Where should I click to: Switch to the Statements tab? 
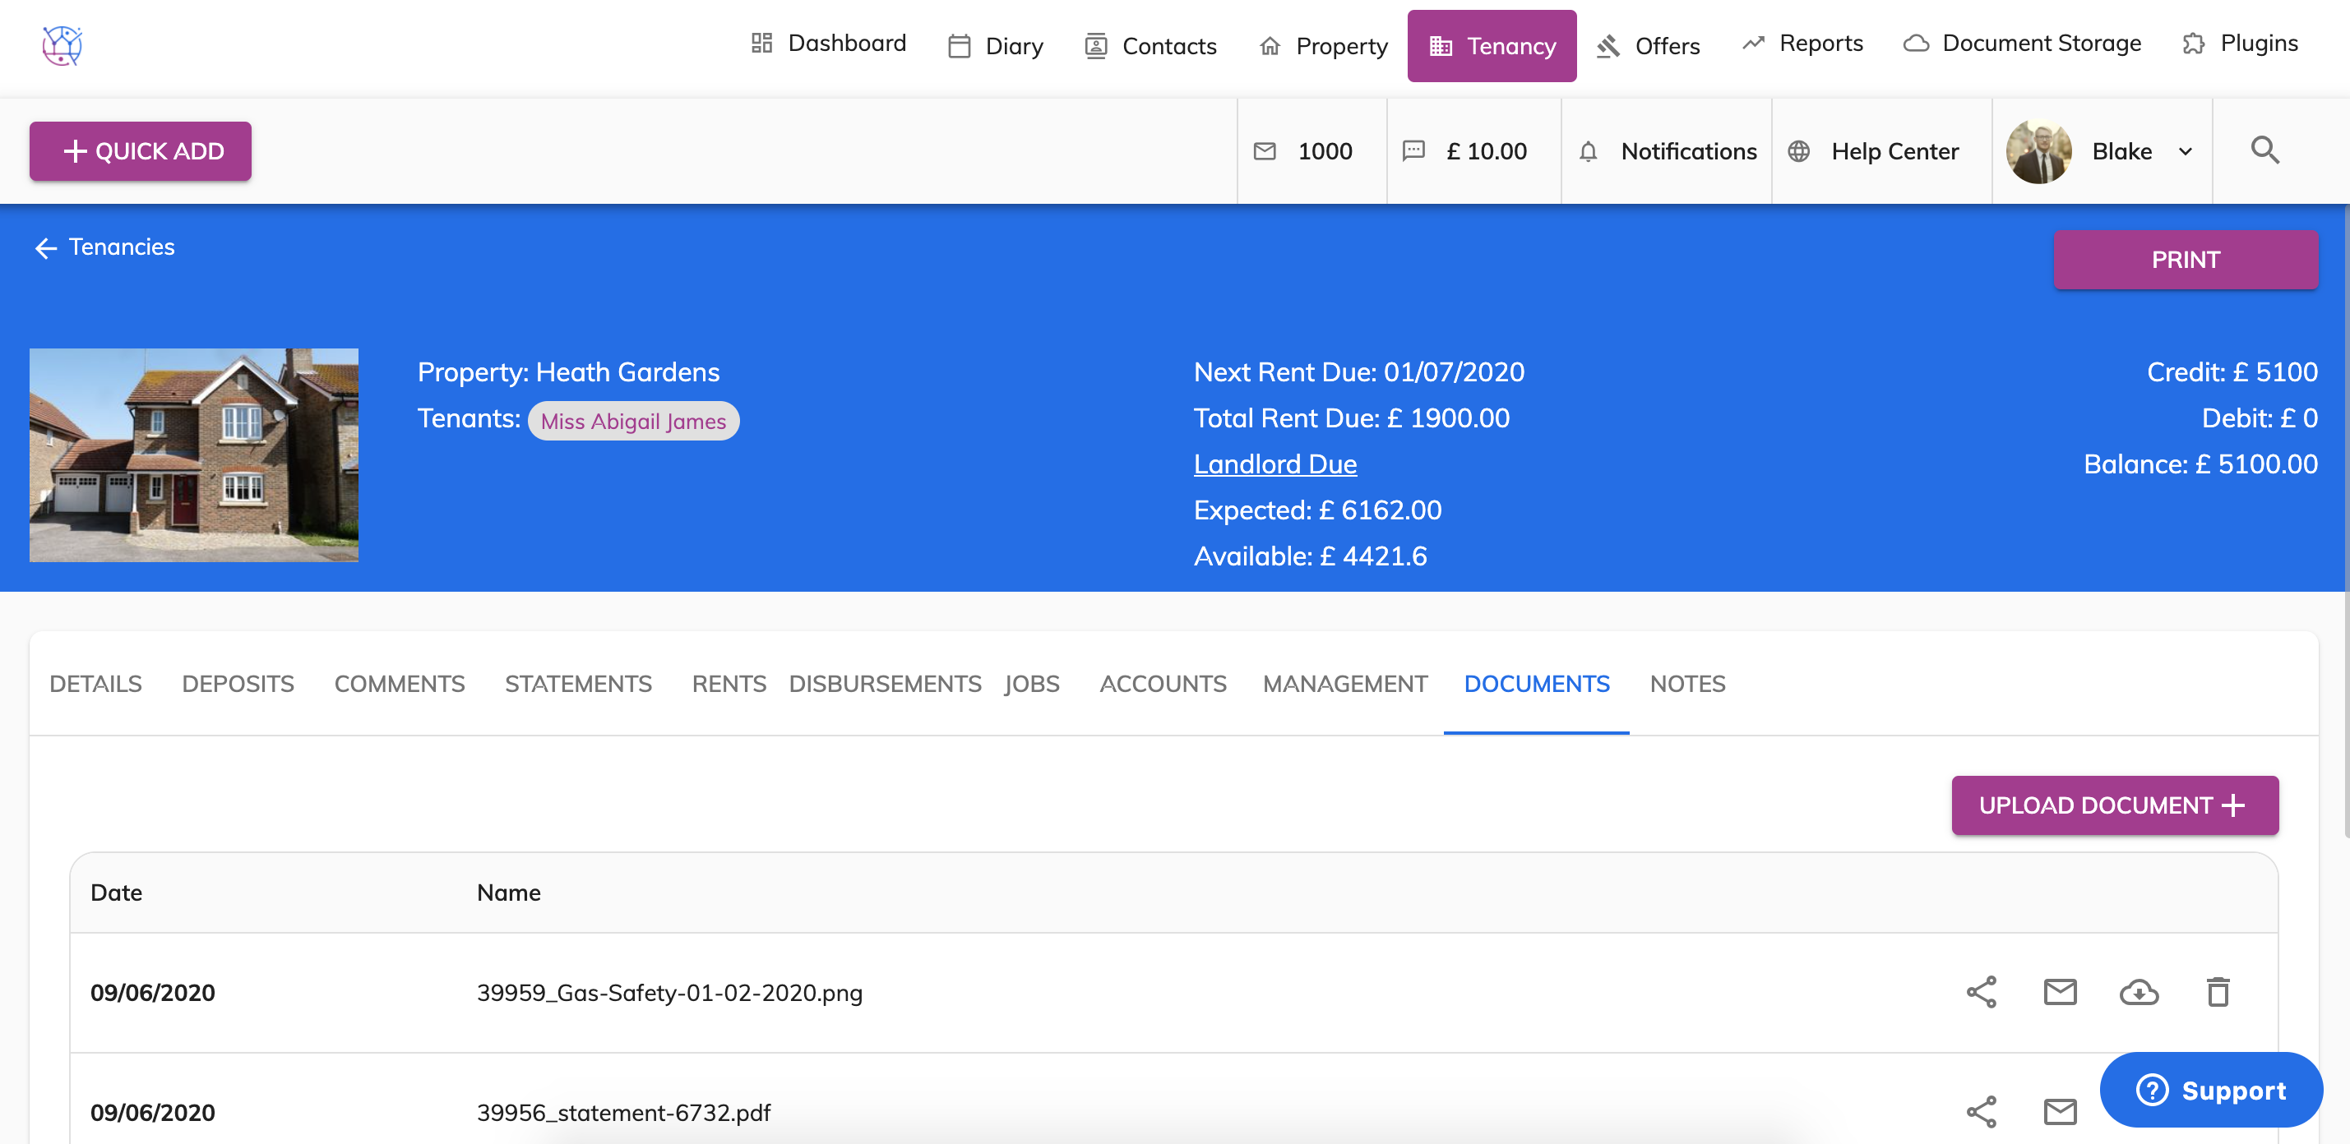pyautogui.click(x=577, y=684)
